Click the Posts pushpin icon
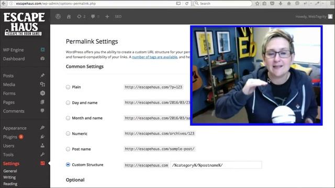This screenshot has width=335, height=188. (42, 75)
